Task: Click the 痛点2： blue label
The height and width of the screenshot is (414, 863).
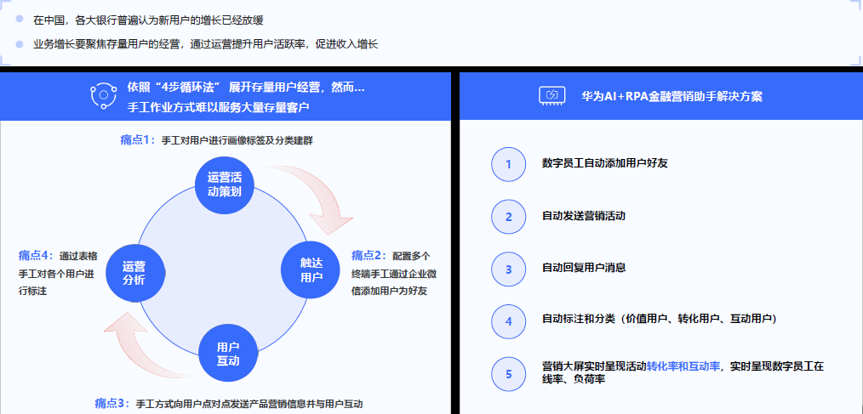Action: [x=370, y=255]
